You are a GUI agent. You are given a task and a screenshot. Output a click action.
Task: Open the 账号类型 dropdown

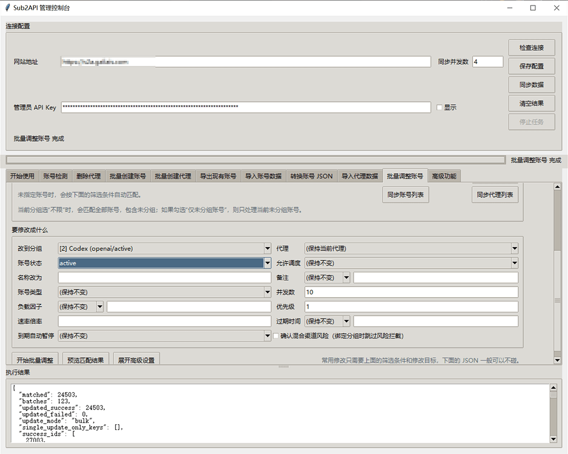pos(267,292)
